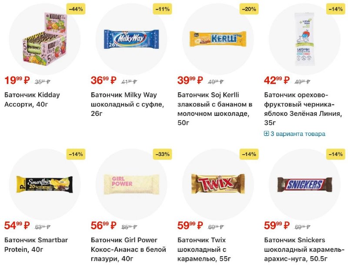The width and height of the screenshot is (348, 271).
Task: Open Батончик Soj Kerlli злаковый title
Action: tap(215, 109)
